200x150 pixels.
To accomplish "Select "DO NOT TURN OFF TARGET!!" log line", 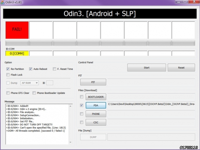I will [29, 124].
